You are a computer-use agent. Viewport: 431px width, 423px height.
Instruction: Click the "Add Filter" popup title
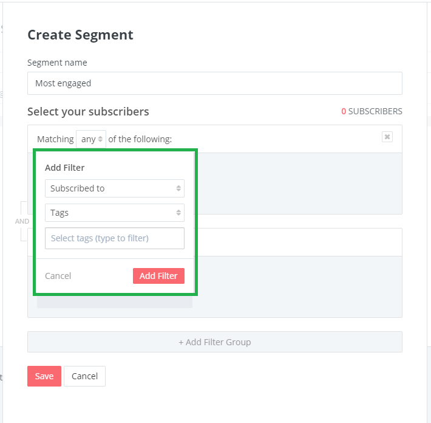[x=64, y=168]
